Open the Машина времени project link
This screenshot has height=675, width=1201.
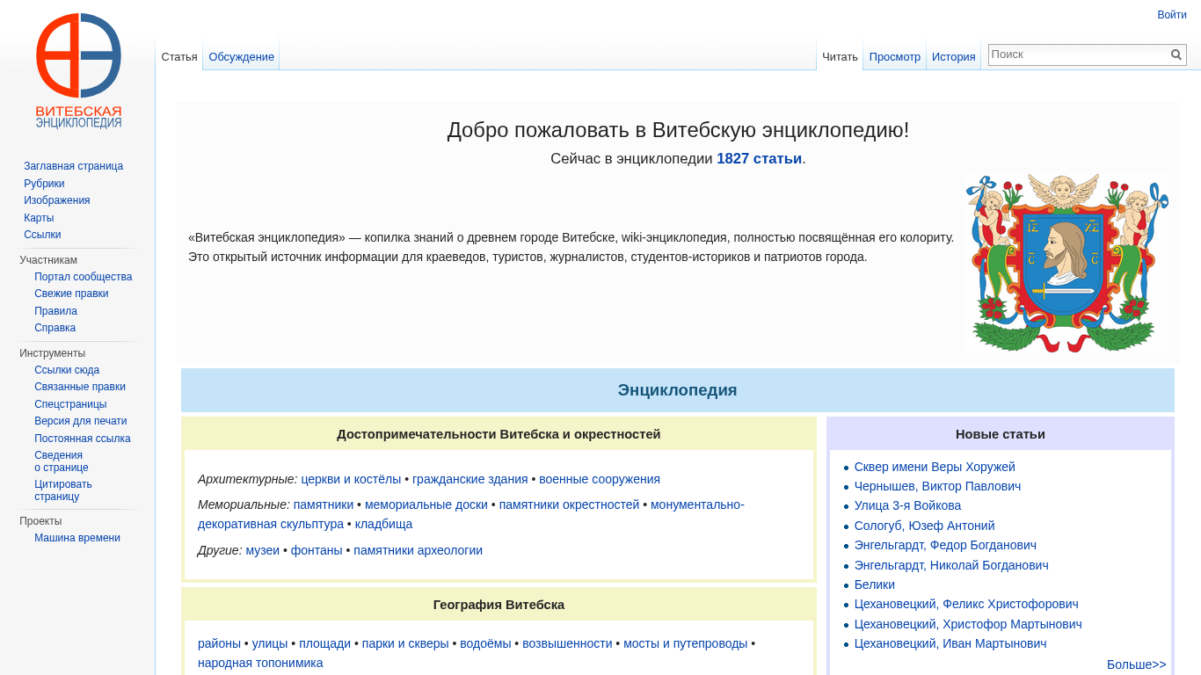(x=77, y=538)
